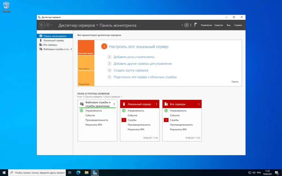Open action center notifications icon
The width and height of the screenshot is (282, 176).
[277, 173]
